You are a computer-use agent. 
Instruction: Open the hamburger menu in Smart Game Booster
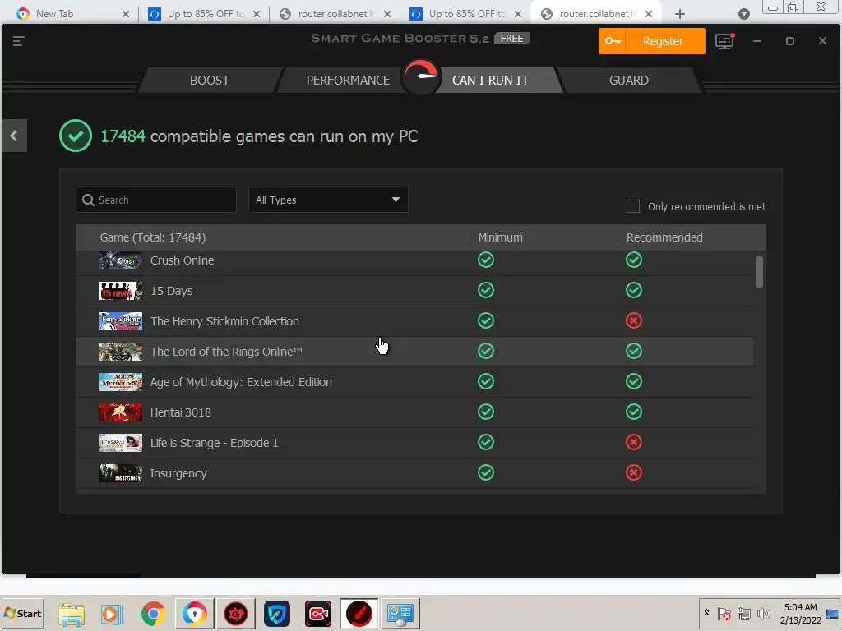pyautogui.click(x=18, y=41)
